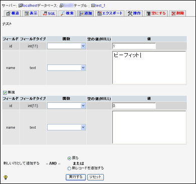Switch to the 表示 (Browse) tab
The image size is (196, 184).
(x=31, y=14)
